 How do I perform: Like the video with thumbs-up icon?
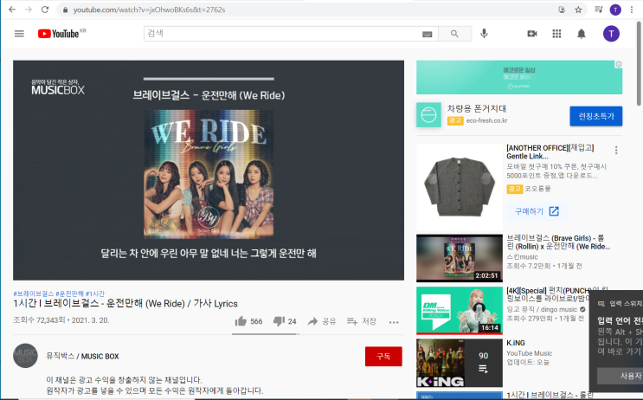(x=241, y=321)
